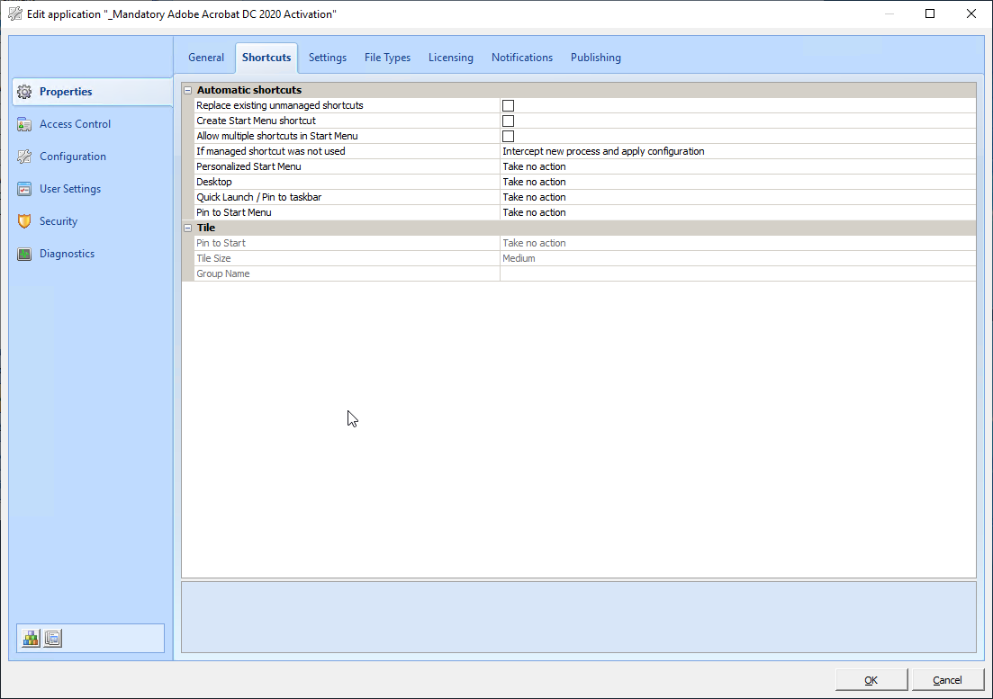Switch to the General tab
This screenshot has height=699, width=993.
click(x=206, y=58)
